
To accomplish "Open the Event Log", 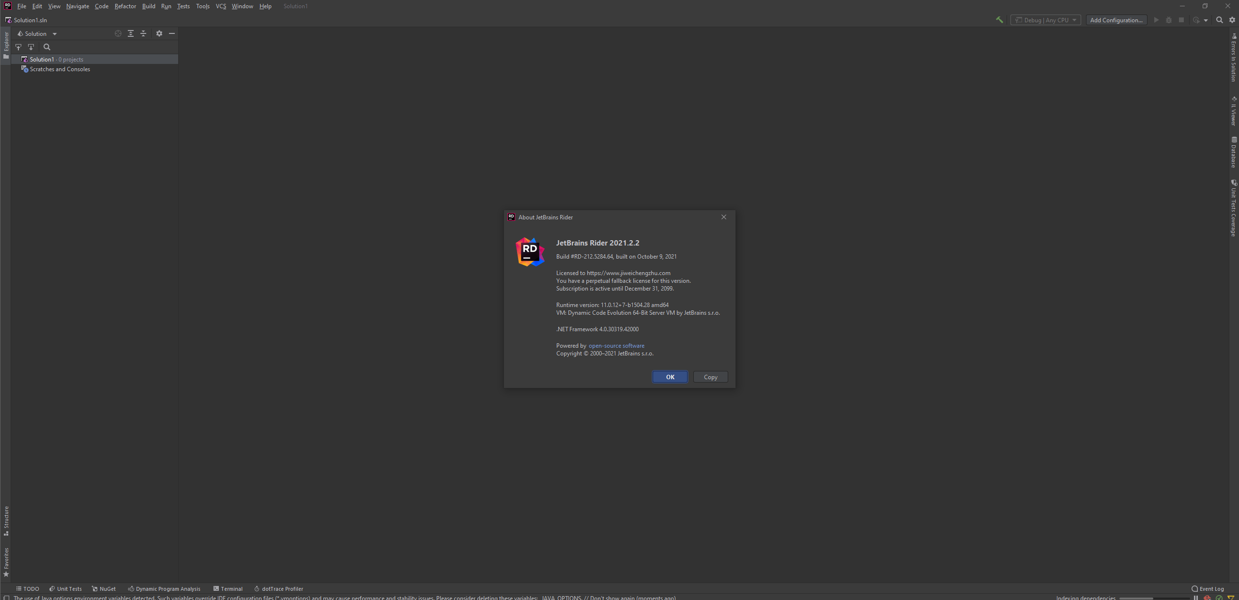I will (1208, 589).
